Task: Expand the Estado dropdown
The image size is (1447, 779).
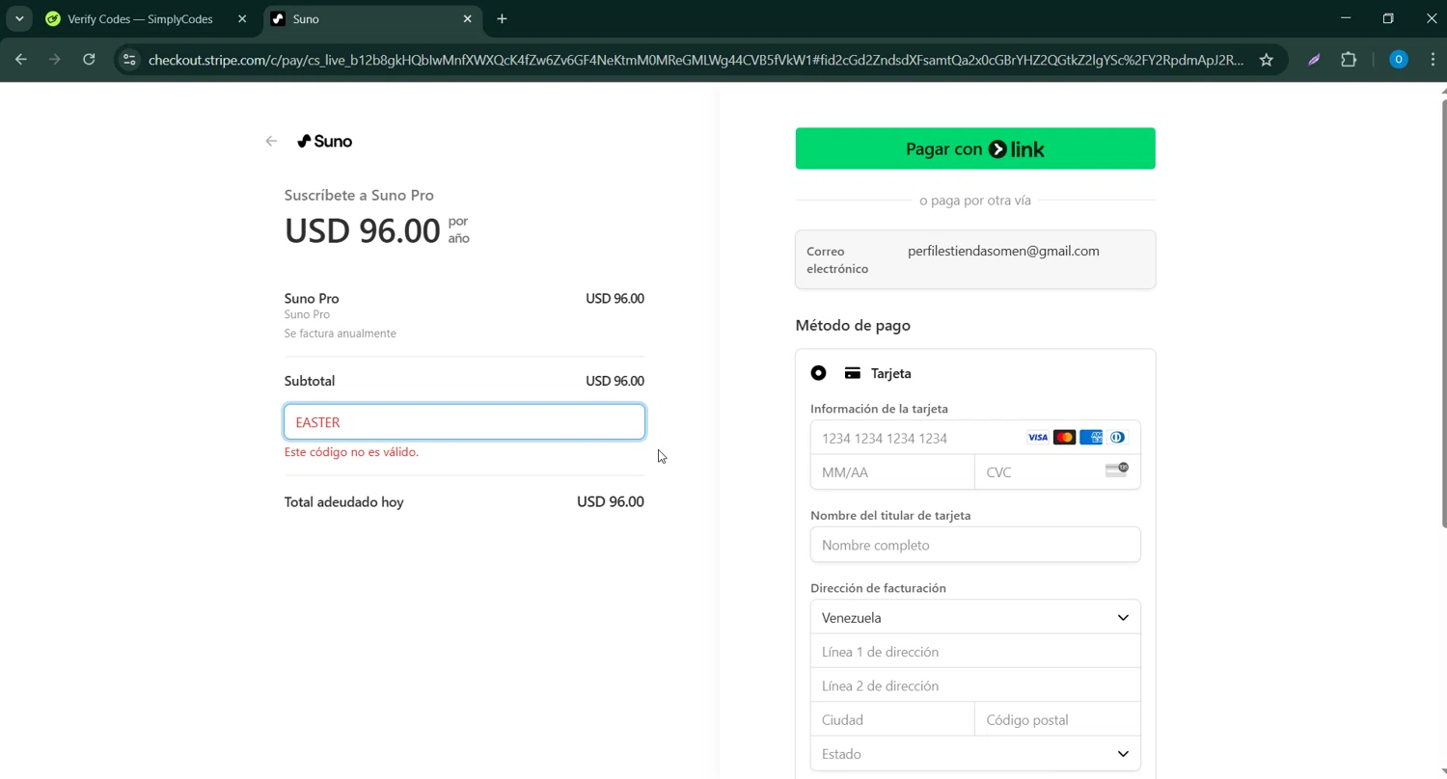Action: [974, 754]
